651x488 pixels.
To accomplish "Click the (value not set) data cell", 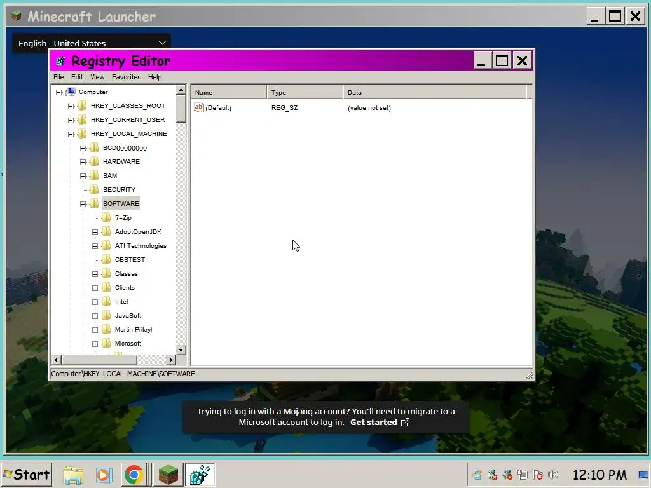I will click(369, 108).
